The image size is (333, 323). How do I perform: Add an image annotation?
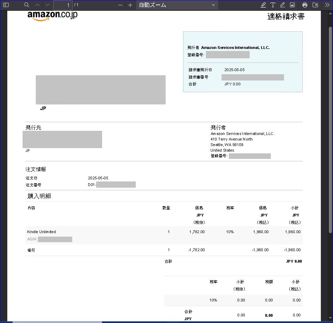click(x=292, y=5)
